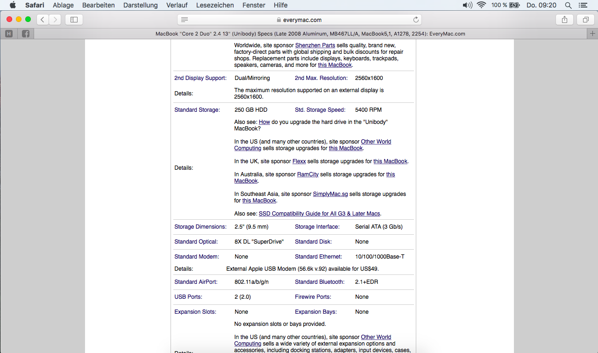Open the SSD Compatibility Guide link
598x353 pixels.
pyautogui.click(x=320, y=214)
